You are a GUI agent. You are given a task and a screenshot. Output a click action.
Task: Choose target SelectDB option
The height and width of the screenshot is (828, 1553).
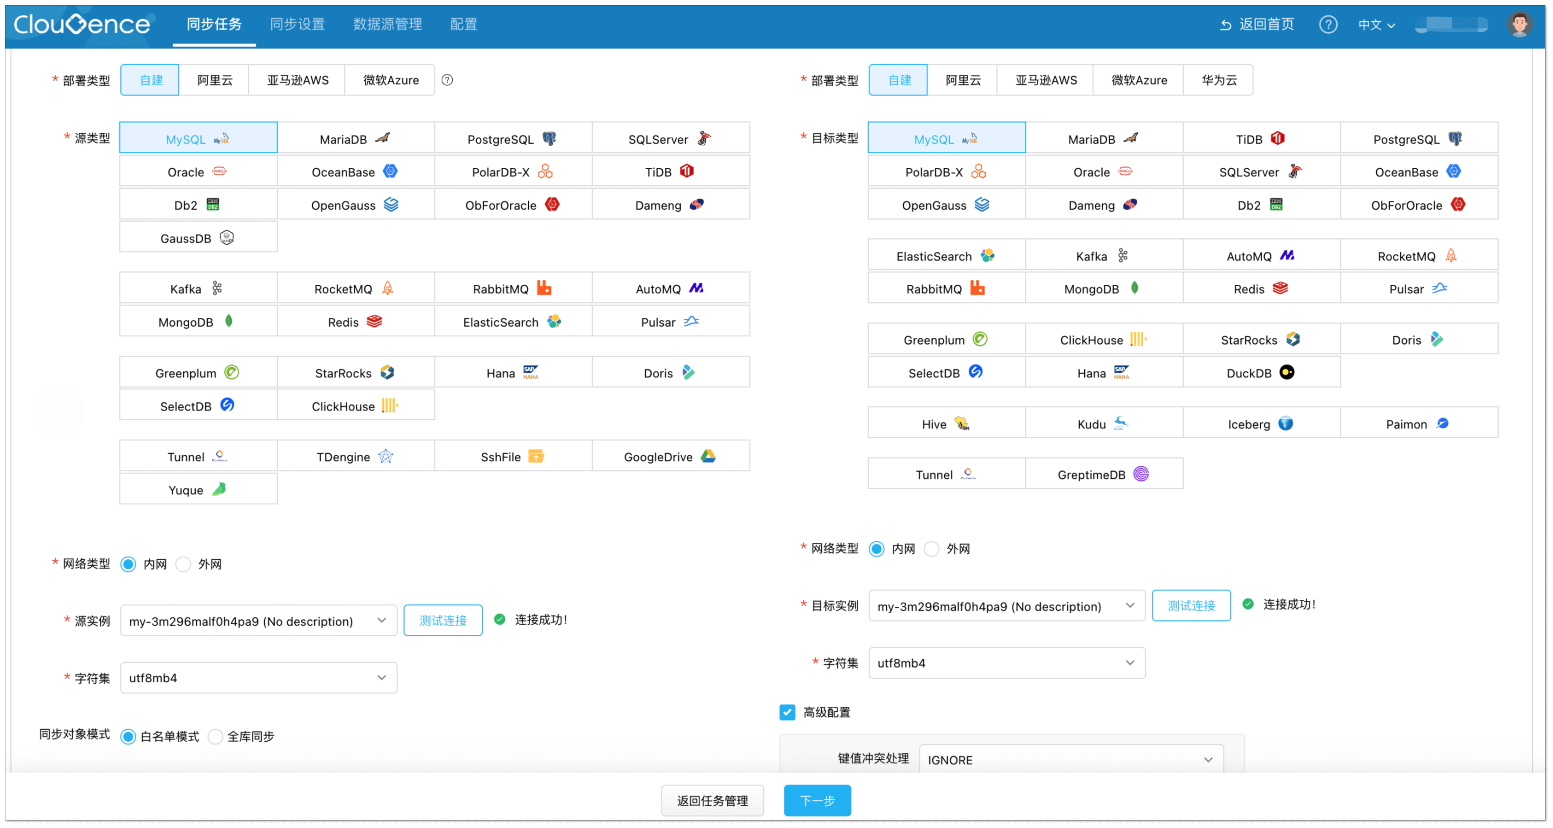pyautogui.click(x=946, y=372)
